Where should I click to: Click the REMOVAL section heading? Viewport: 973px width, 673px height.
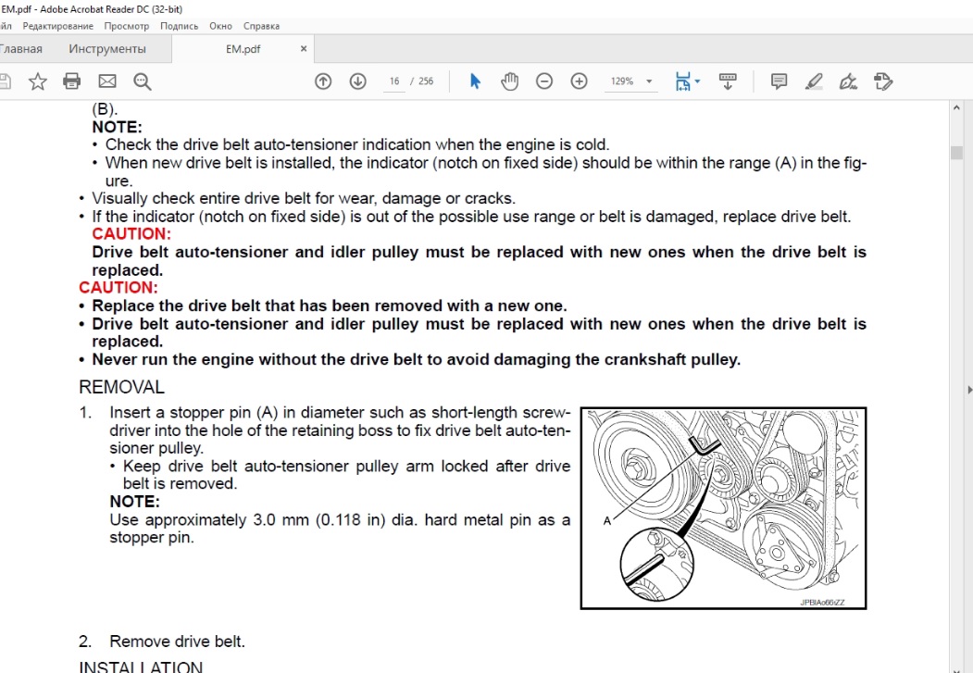click(121, 387)
